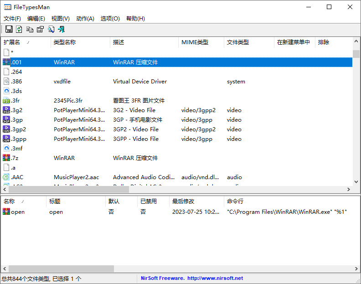Click the Exit door toolbar icon
Screen dimensions: 361x284
62,30
